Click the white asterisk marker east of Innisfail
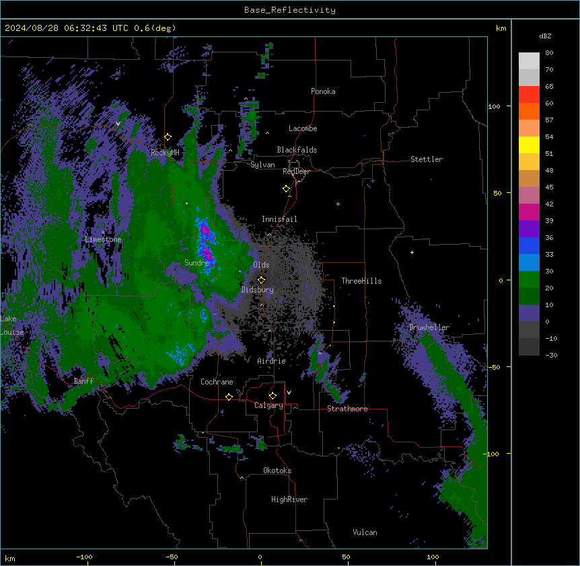 (x=338, y=204)
